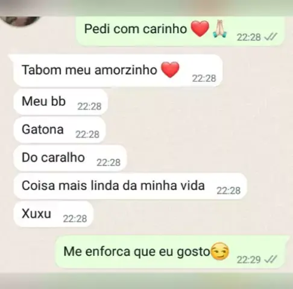Open the contact profile picture
The width and height of the screenshot is (293, 289).
[x=20, y=21]
